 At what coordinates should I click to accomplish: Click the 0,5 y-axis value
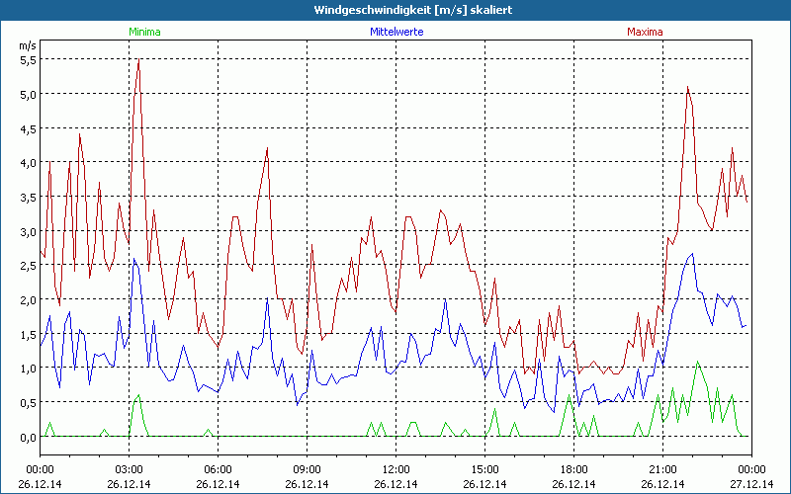click(29, 403)
